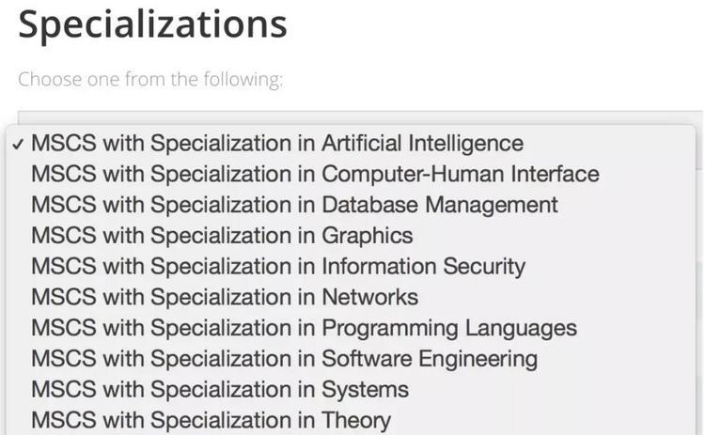Click 'Interface' in the Computer-Human Interface option
This screenshot has height=435, width=705.
click(553, 175)
